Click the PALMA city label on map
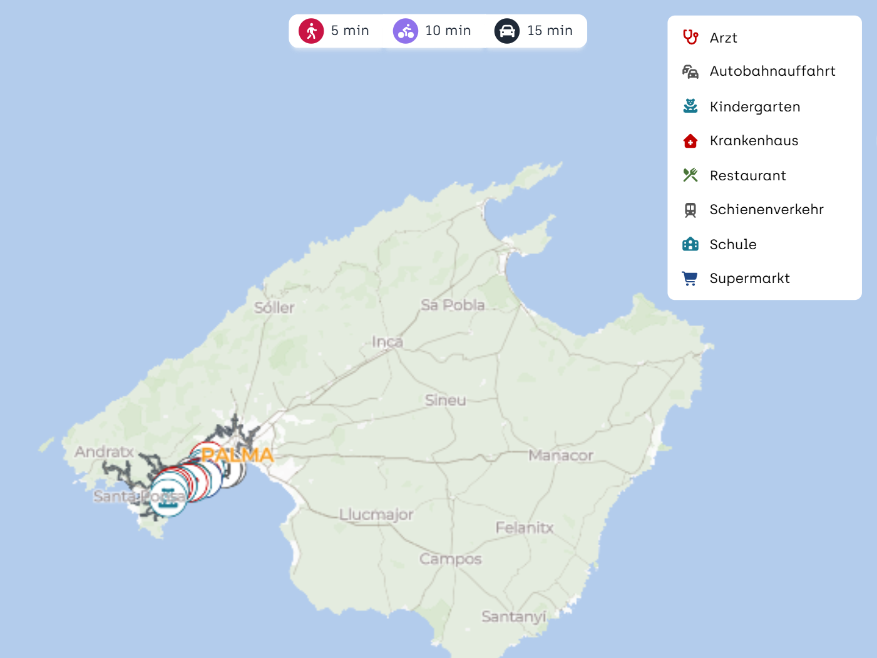This screenshot has width=877, height=658. click(x=238, y=455)
